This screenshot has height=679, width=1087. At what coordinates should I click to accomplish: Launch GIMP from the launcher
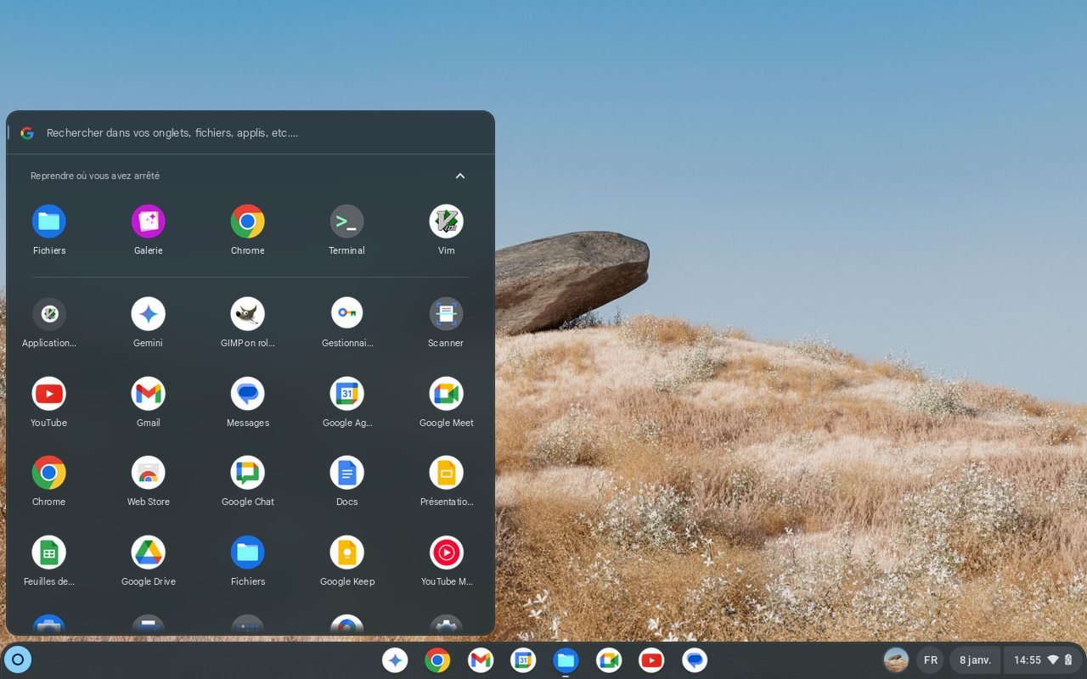(x=247, y=312)
